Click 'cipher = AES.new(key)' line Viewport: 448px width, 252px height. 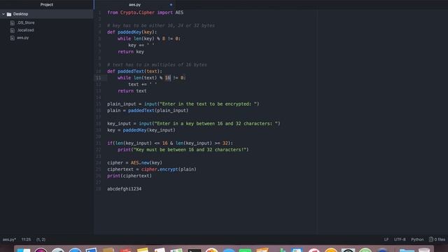[134, 163]
